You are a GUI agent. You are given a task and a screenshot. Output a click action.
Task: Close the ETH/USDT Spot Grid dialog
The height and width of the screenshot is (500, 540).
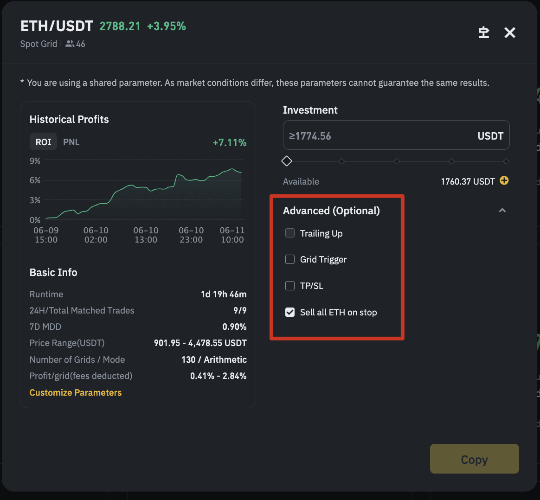509,32
